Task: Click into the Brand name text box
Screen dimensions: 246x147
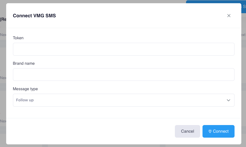Action: pyautogui.click(x=123, y=75)
